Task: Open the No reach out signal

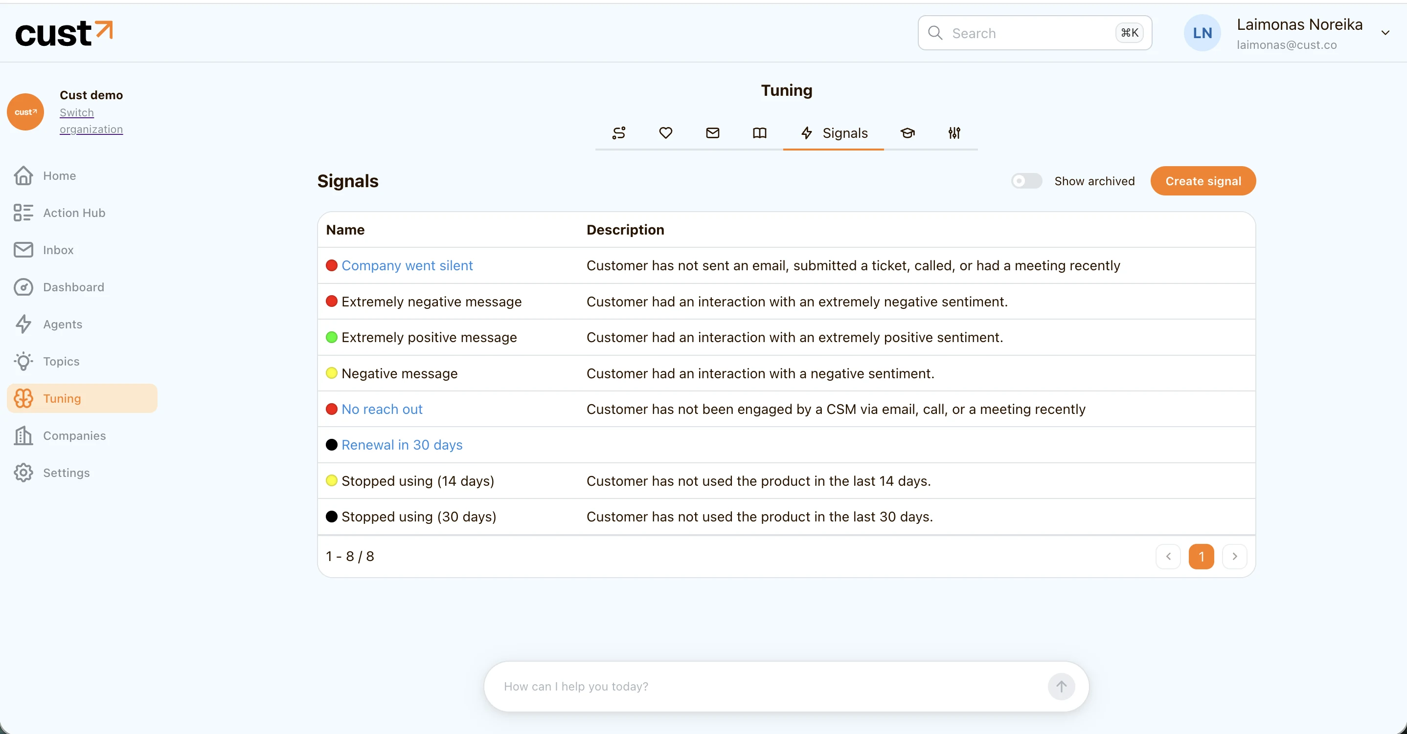Action: tap(383, 409)
